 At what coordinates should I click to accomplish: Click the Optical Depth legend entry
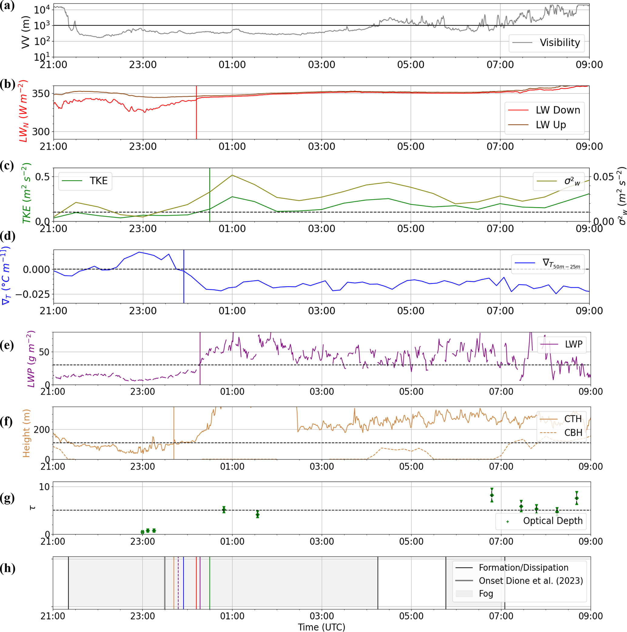[x=552, y=521]
